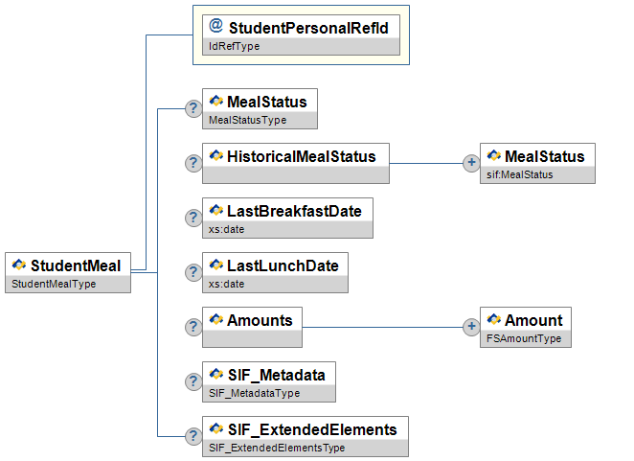Click the question mark icon beside Amounts

tap(192, 327)
